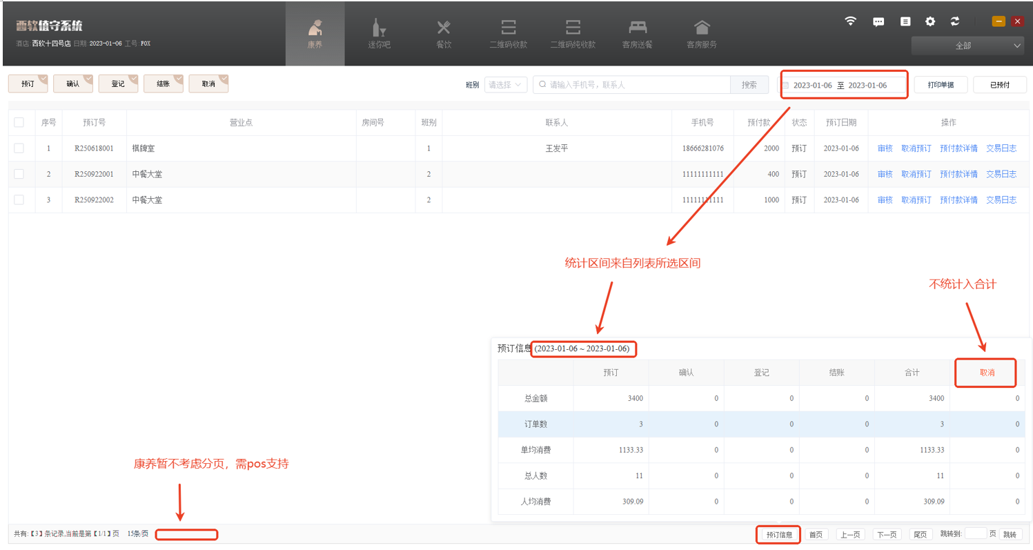
Task: Expand the 班别 shift dropdown
Action: (506, 85)
